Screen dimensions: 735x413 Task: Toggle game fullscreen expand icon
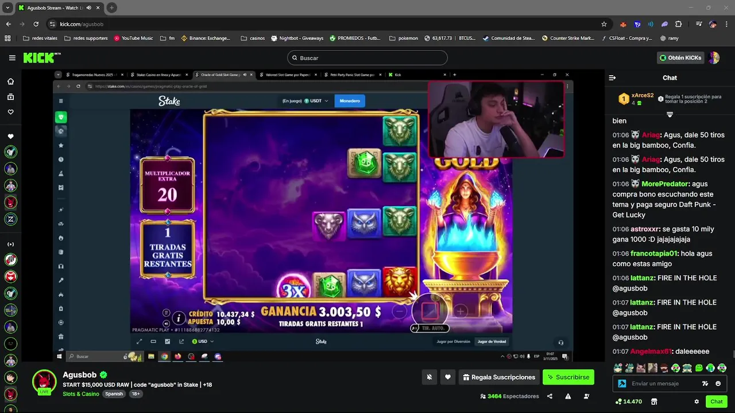click(x=140, y=341)
